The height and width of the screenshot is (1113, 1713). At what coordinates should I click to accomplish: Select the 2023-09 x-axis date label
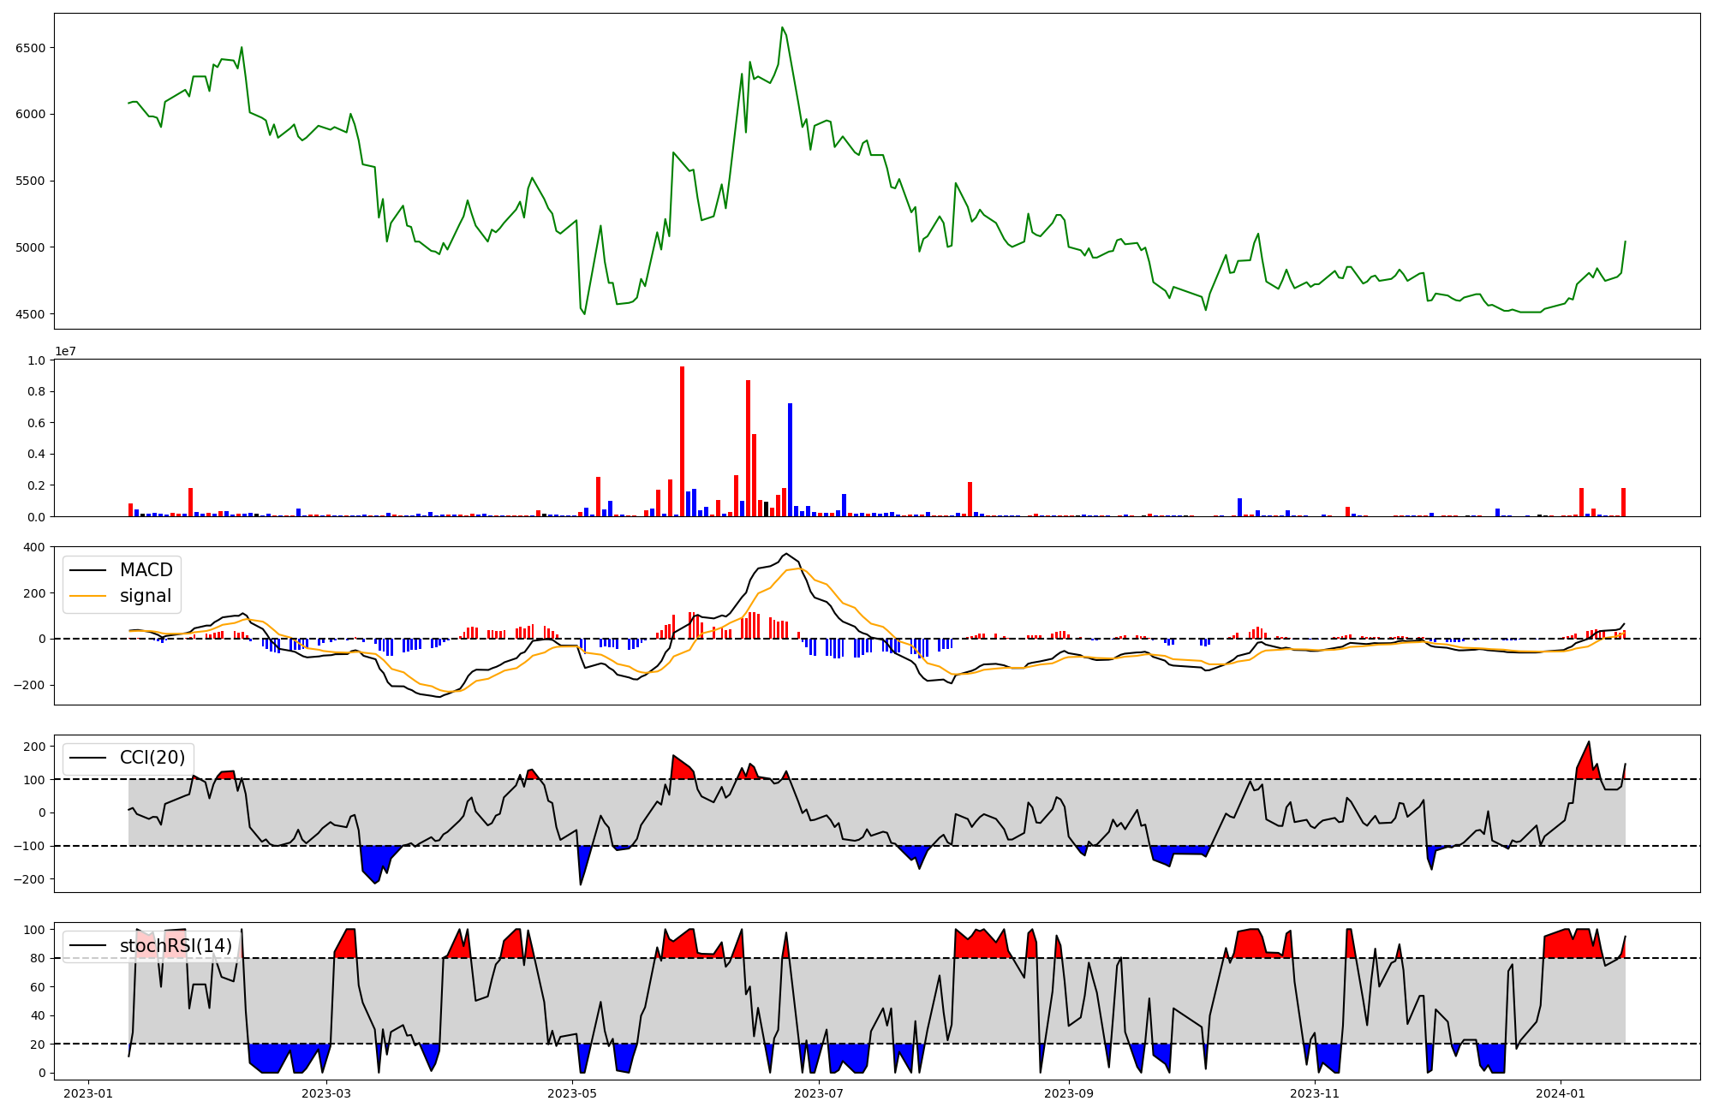point(1069,1093)
